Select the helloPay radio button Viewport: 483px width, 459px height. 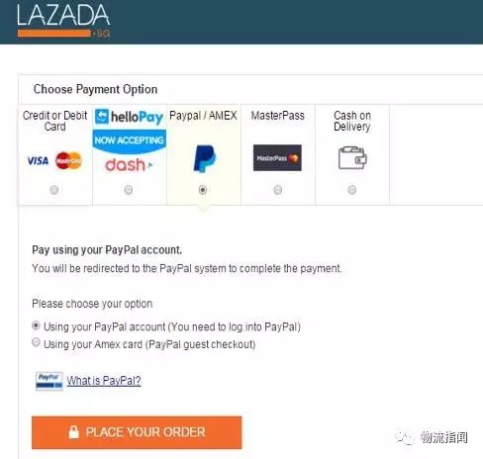pos(129,190)
